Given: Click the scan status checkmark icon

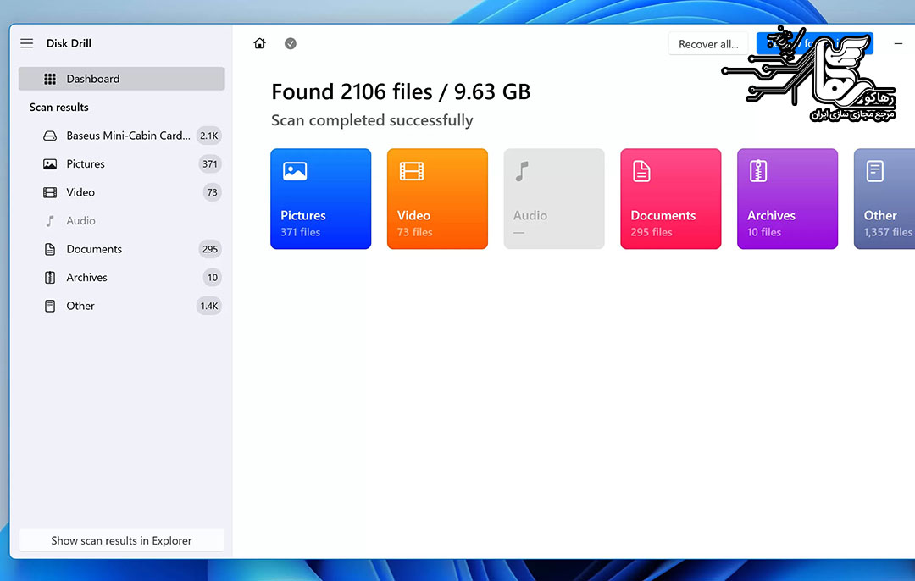Looking at the screenshot, I should pos(291,44).
